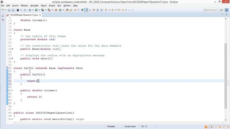Run the program with the green play icon
Screen dimensions: 230x129
36,10
